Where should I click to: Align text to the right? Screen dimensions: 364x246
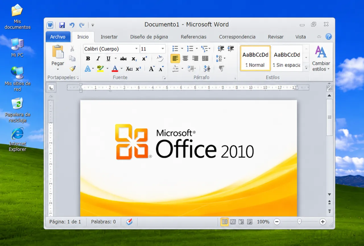point(195,59)
